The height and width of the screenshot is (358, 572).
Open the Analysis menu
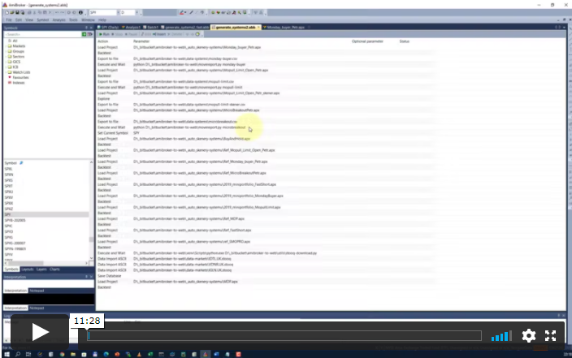(58, 19)
